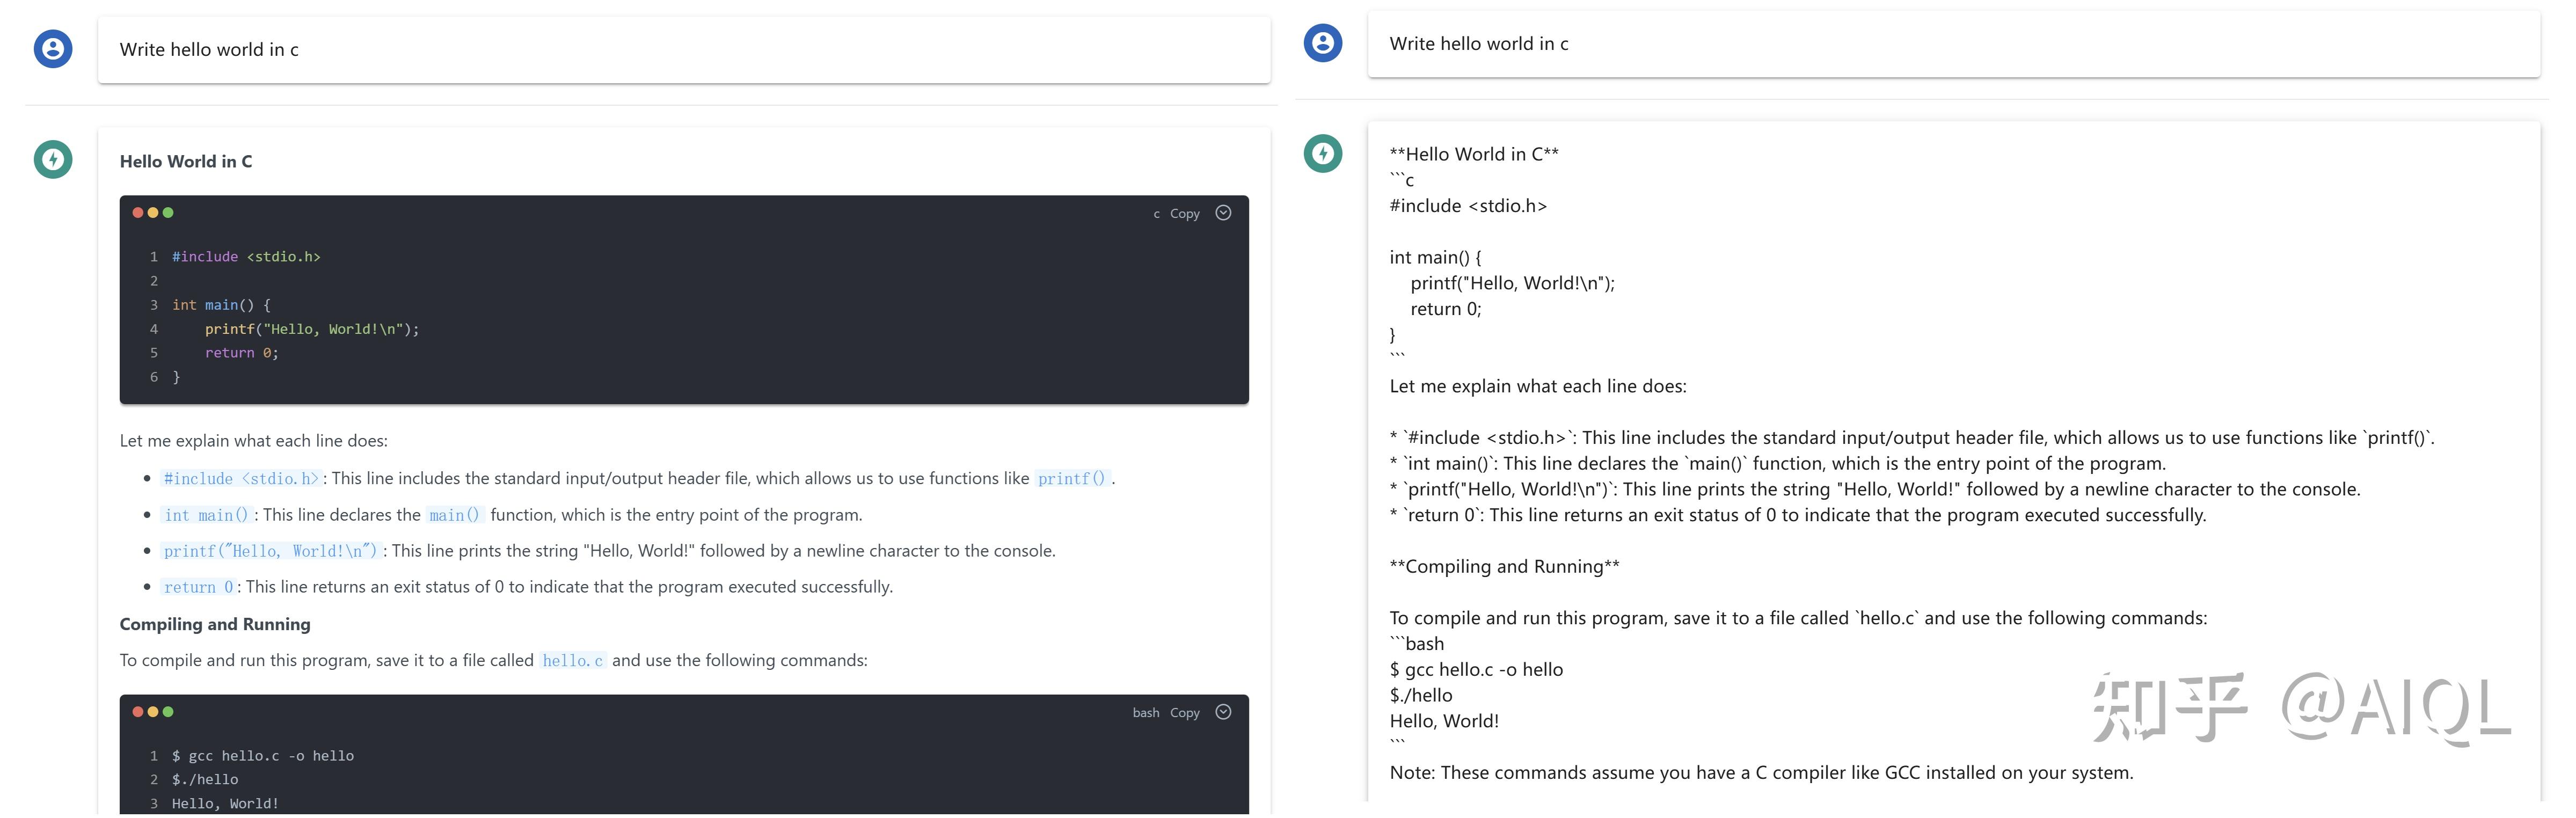Click the 'c' language label

click(1156, 214)
